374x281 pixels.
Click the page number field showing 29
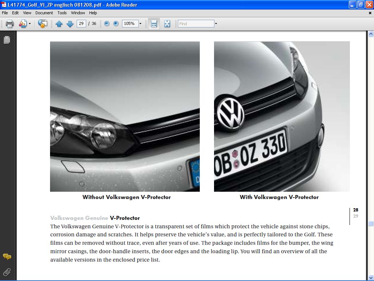pyautogui.click(x=81, y=23)
